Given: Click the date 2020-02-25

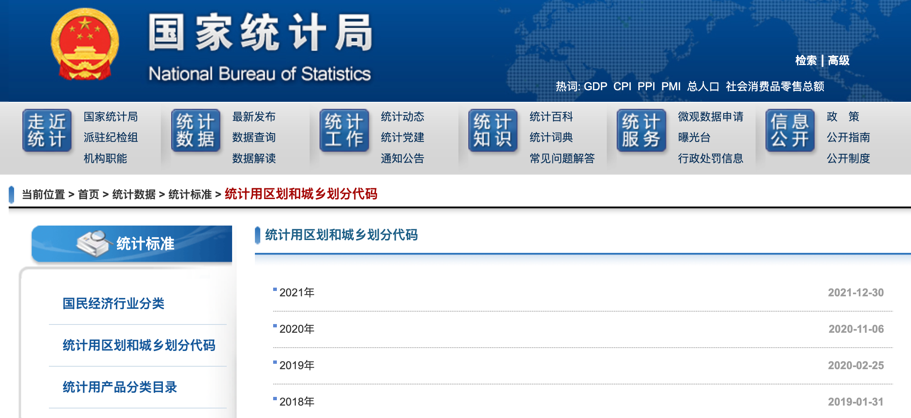Looking at the screenshot, I should [856, 365].
